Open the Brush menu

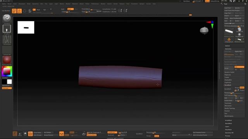click(x=9, y=4)
